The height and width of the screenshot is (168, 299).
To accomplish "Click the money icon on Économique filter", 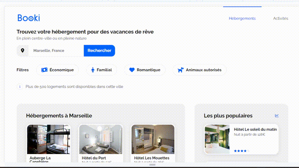I will pyautogui.click(x=44, y=70).
